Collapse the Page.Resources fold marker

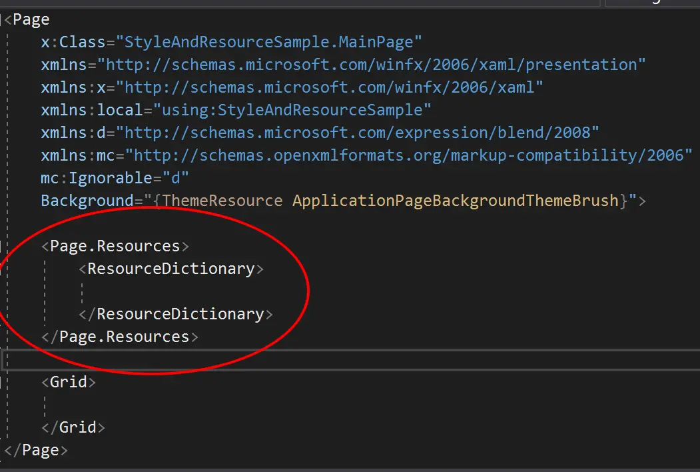tap(1, 246)
